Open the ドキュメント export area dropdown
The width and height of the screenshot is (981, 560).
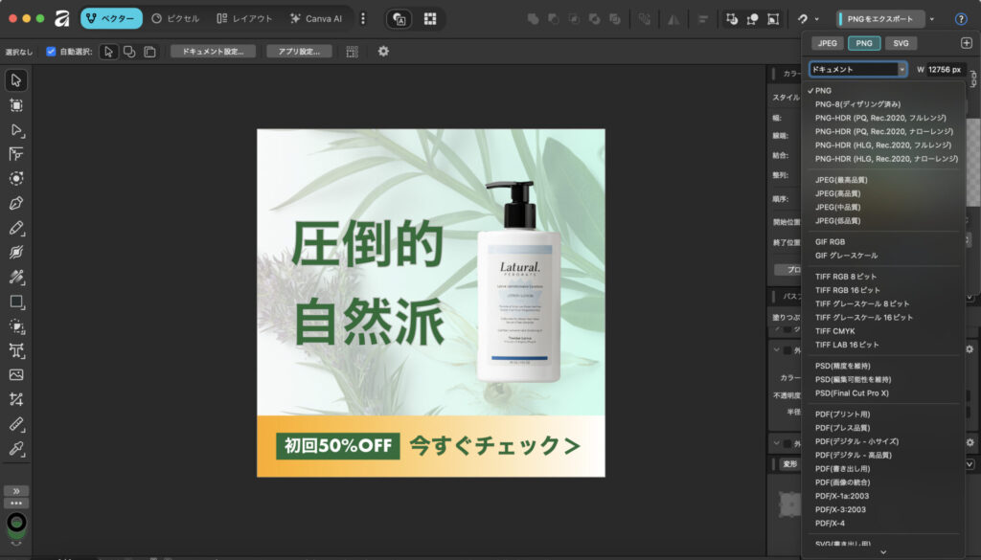click(857, 69)
